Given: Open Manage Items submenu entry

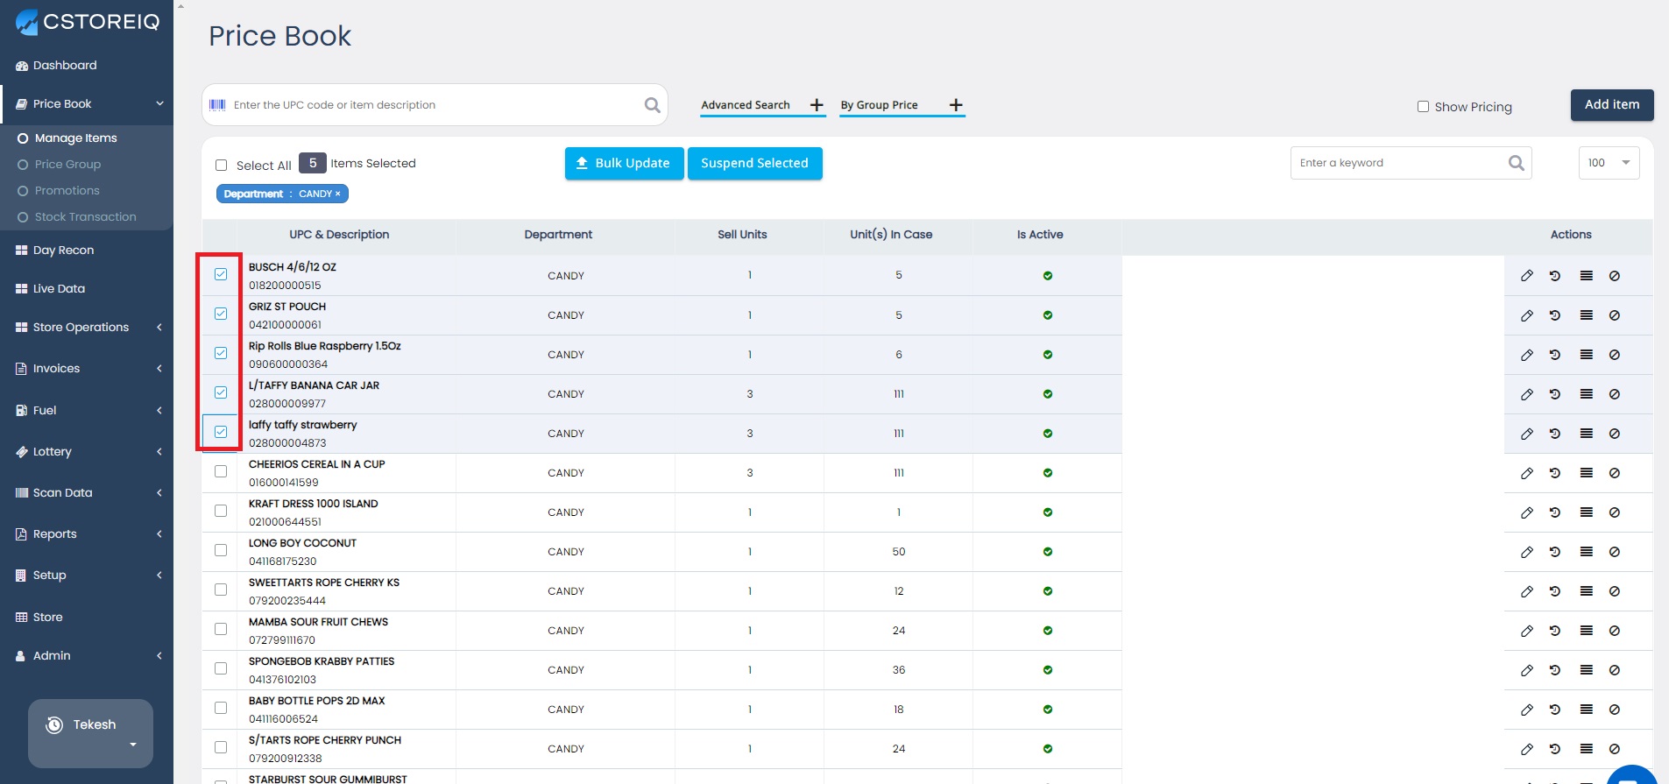Looking at the screenshot, I should coord(75,138).
